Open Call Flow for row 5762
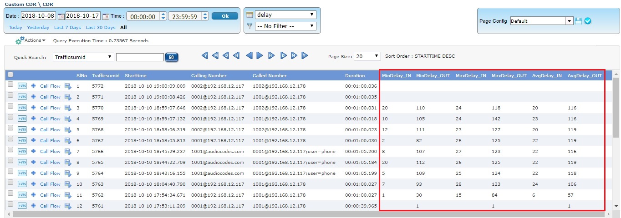 [50, 195]
